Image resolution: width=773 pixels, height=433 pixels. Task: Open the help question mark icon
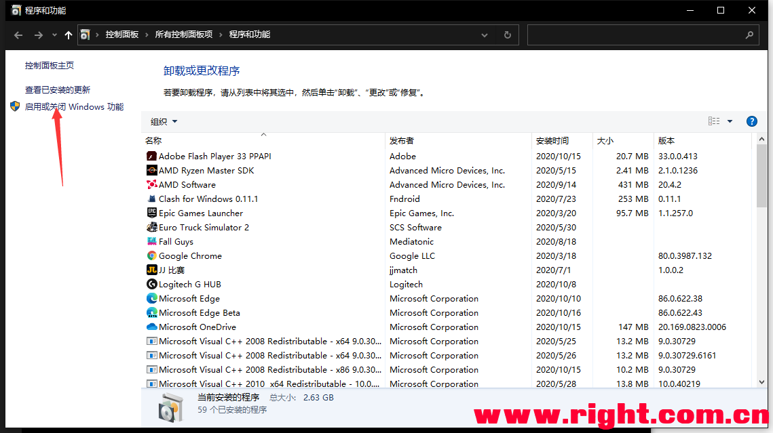tap(752, 121)
